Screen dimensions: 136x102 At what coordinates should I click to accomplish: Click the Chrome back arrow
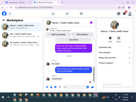pyautogui.click(x=3, y=7)
